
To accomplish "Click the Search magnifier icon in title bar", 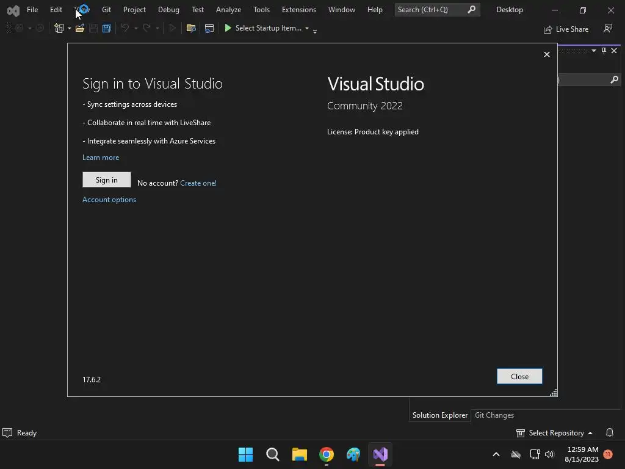I will pos(472,9).
